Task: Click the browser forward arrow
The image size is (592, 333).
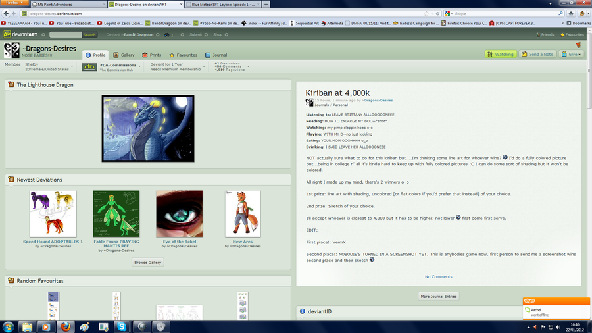Action: (14, 14)
